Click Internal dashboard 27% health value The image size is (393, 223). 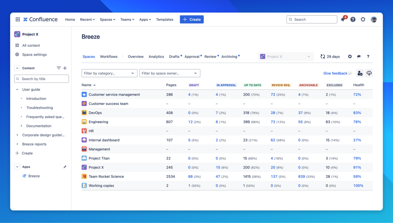pos(357,140)
